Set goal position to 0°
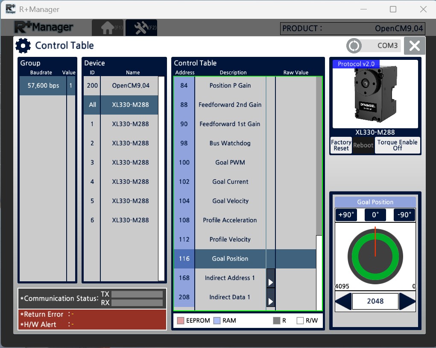 [375, 215]
